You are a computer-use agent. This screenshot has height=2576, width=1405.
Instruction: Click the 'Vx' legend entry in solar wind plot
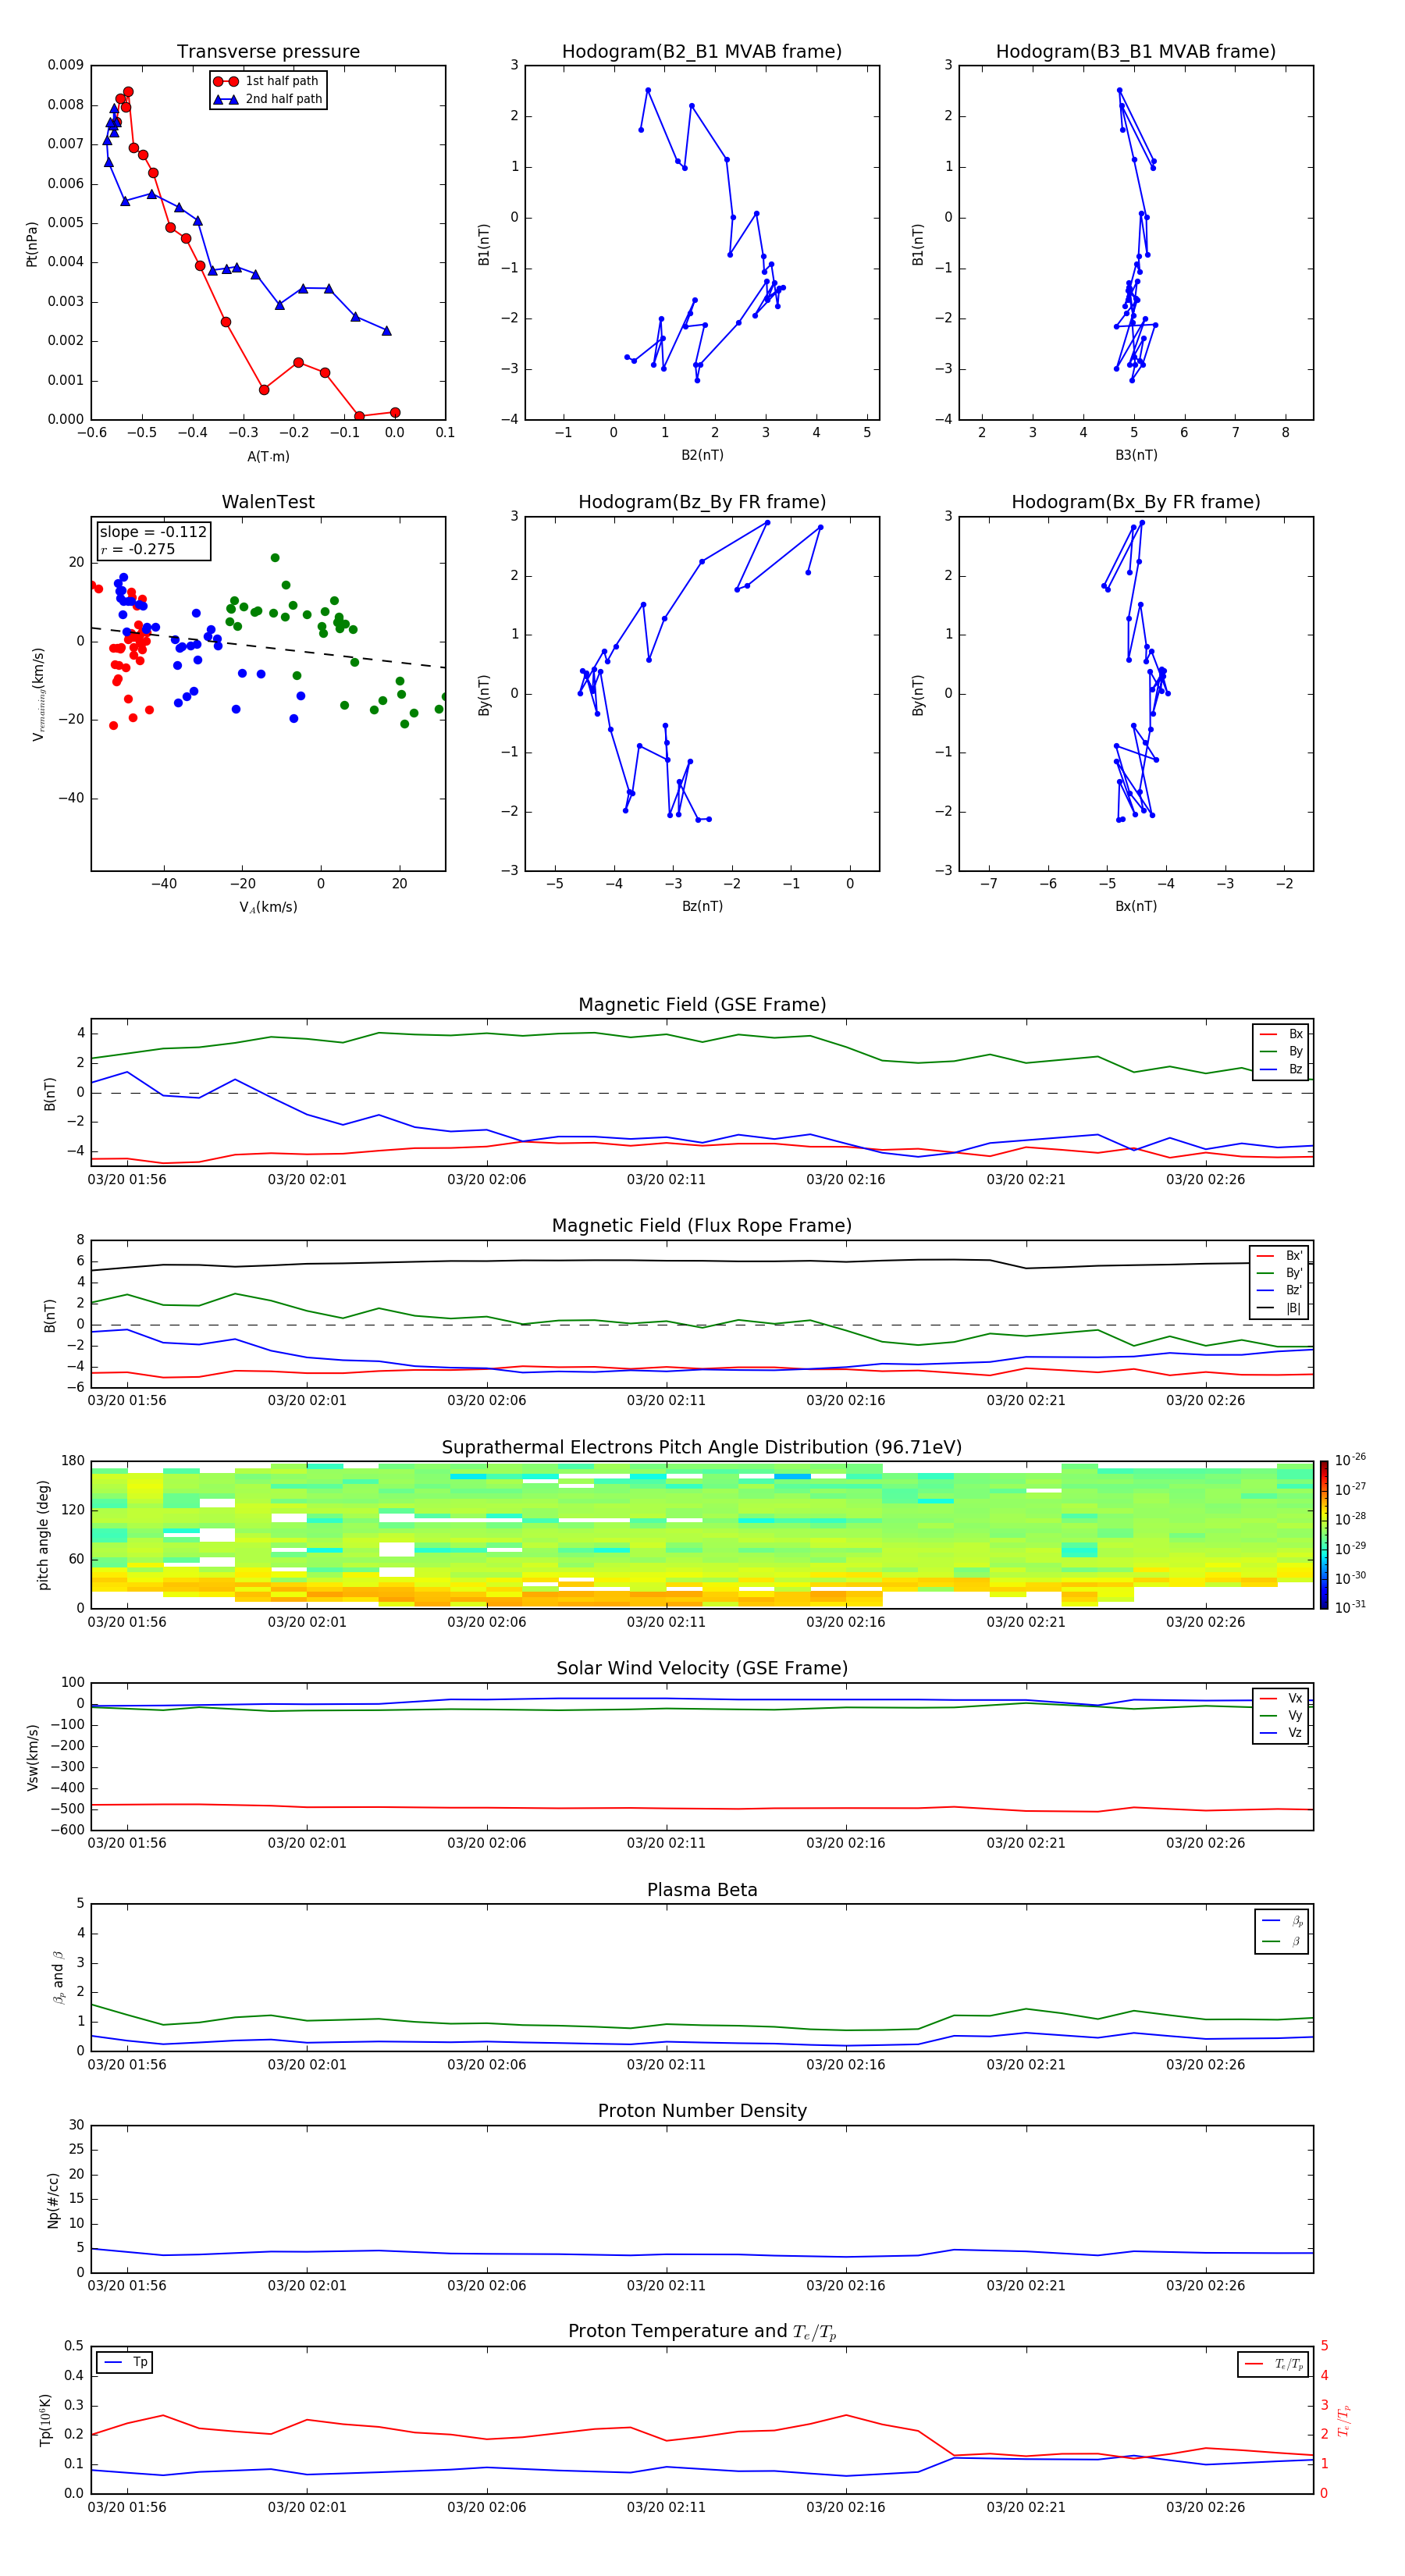[1281, 1698]
